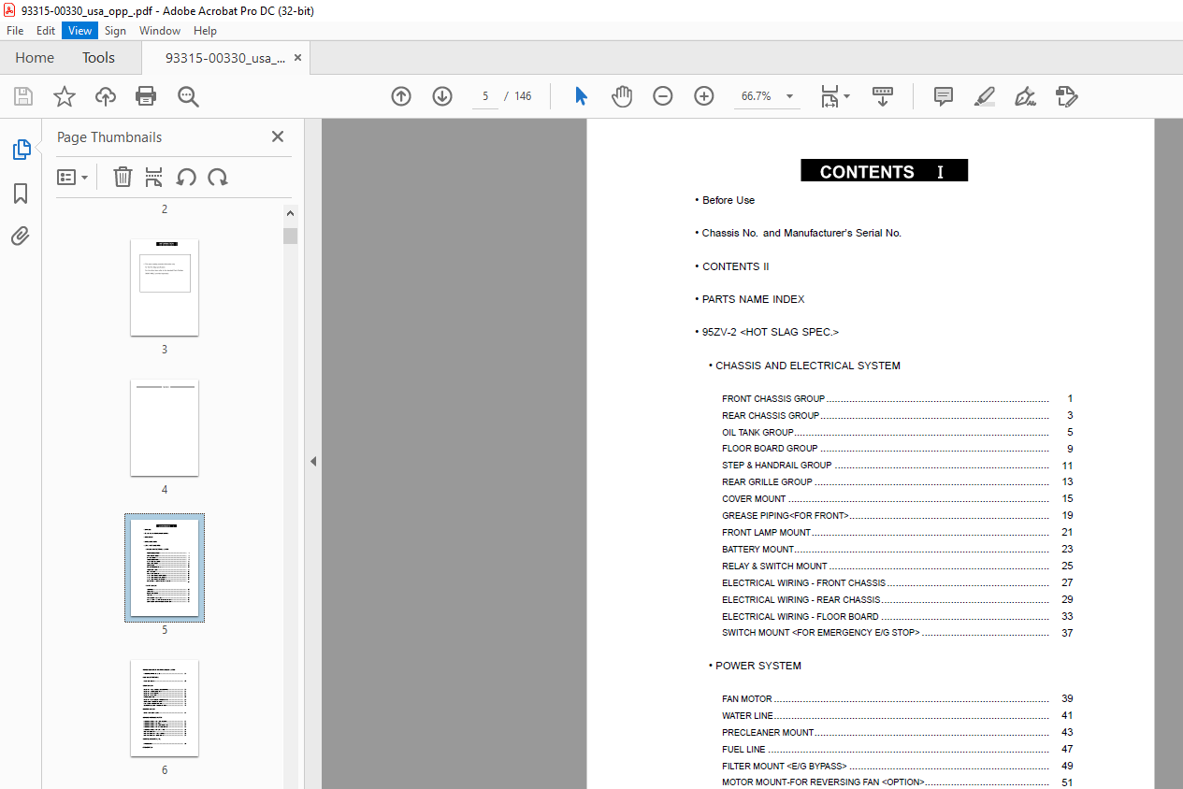Open thumbnail options dropdown menu
1183x789 pixels.
[72, 177]
